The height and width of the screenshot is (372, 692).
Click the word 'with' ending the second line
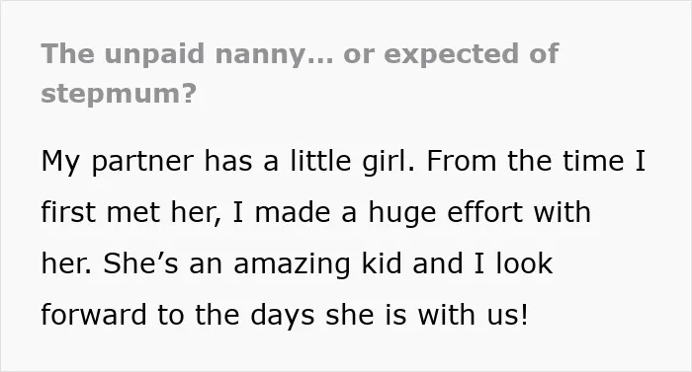coord(562,211)
